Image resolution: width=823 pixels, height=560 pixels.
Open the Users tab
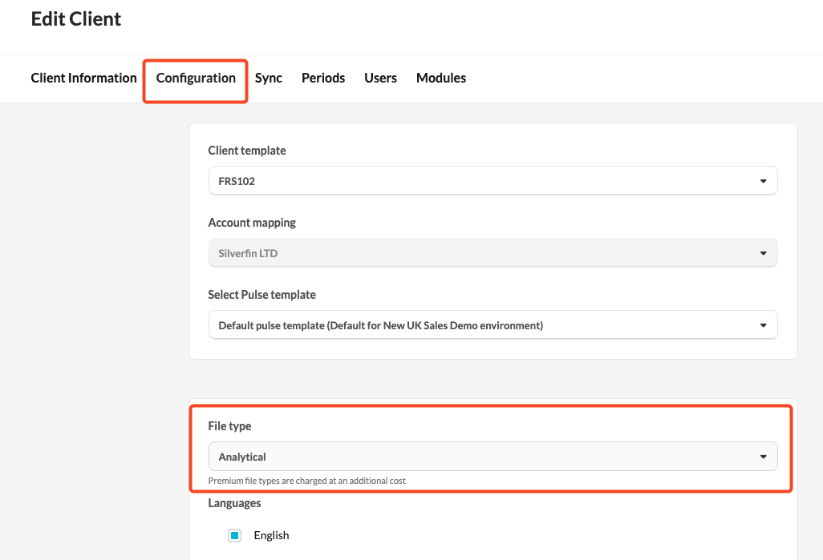tap(380, 78)
